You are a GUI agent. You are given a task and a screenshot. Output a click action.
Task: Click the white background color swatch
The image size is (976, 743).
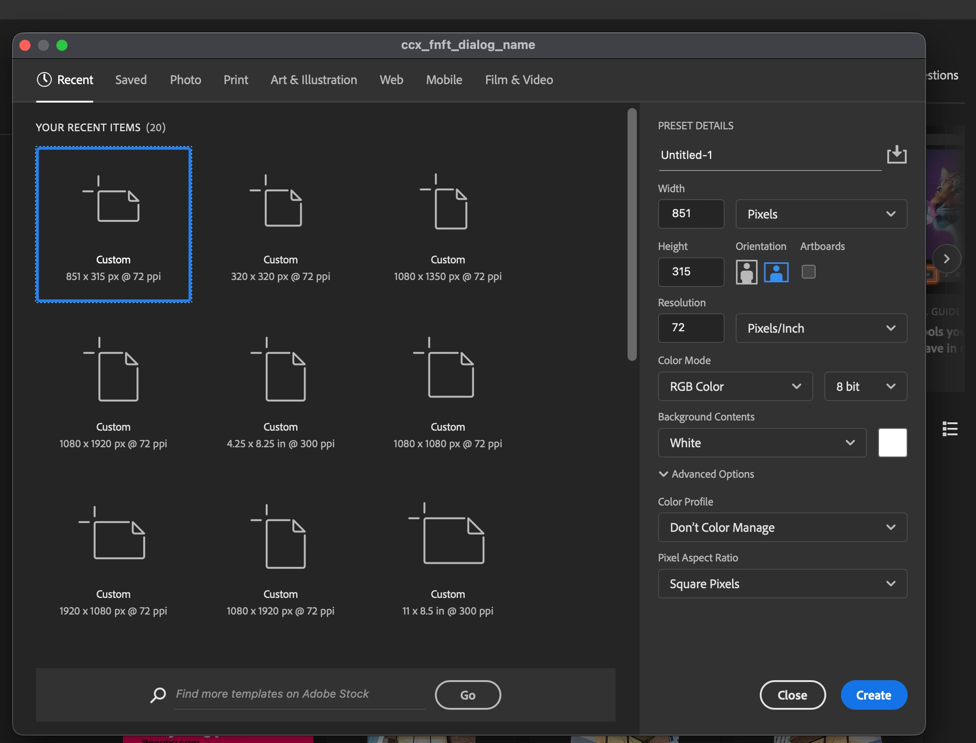pyautogui.click(x=892, y=443)
